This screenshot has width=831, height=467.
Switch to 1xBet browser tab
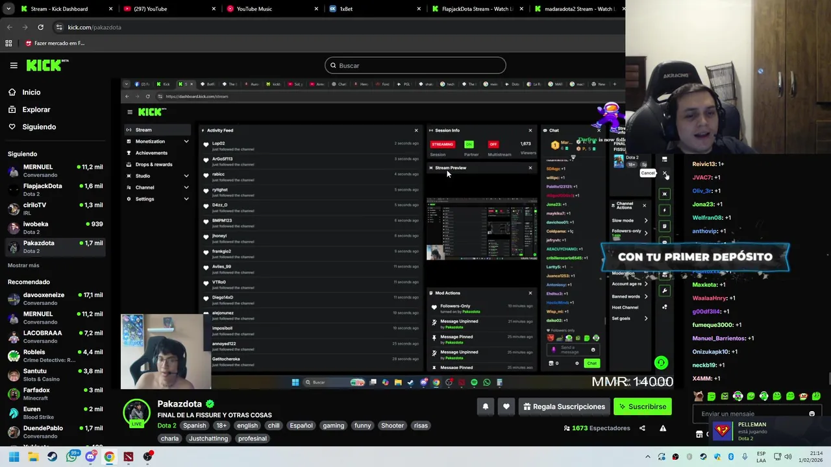375,9
